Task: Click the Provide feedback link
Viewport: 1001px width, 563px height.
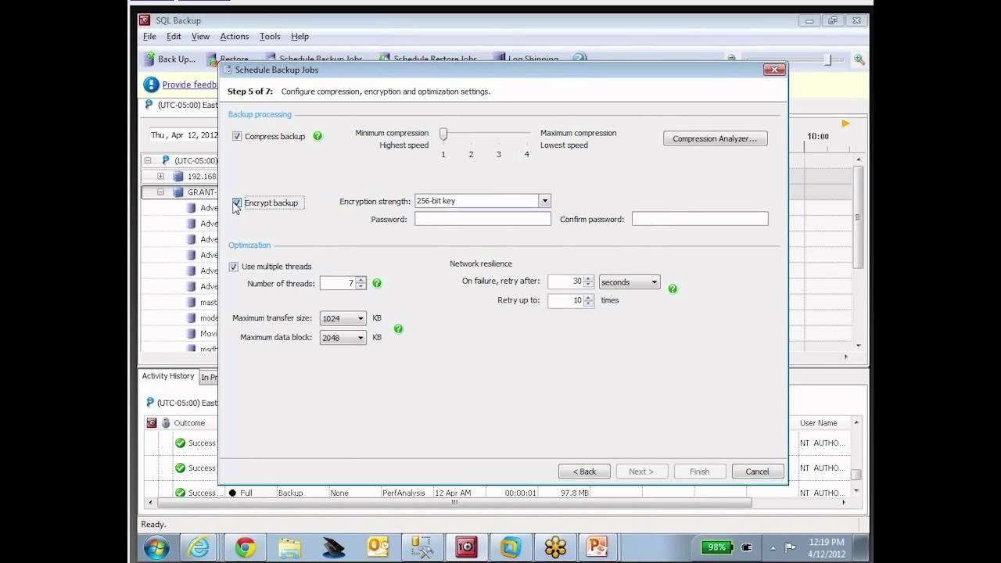Action: click(x=189, y=84)
